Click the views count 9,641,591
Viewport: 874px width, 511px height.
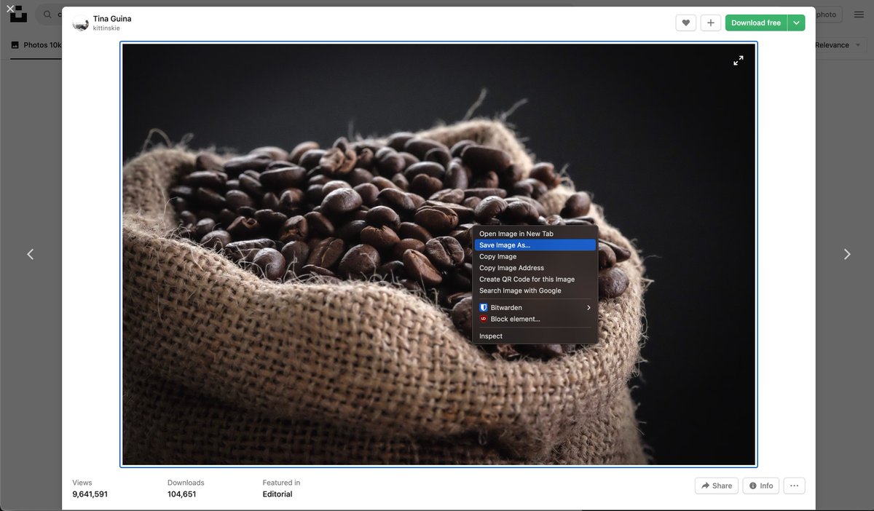[x=90, y=494]
